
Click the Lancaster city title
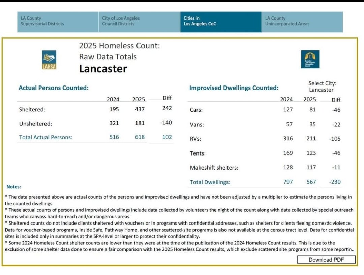[103, 69]
